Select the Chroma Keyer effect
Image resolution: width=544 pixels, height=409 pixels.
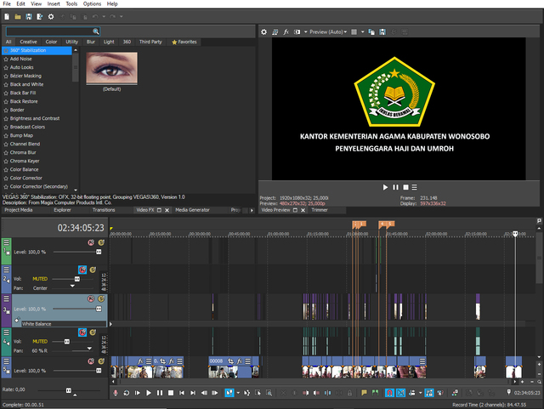(25, 161)
